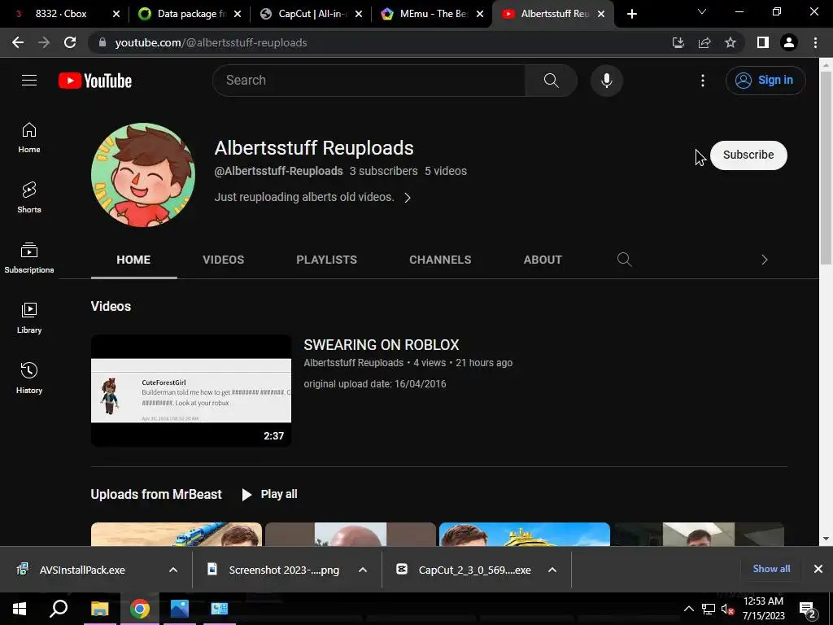This screenshot has width=833, height=625.
Task: Open YouTube settings three-dot menu
Action: tap(702, 81)
